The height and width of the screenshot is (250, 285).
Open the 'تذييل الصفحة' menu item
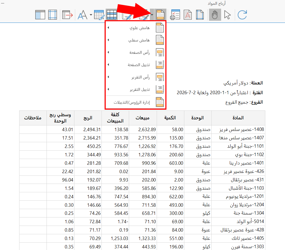[136, 65]
